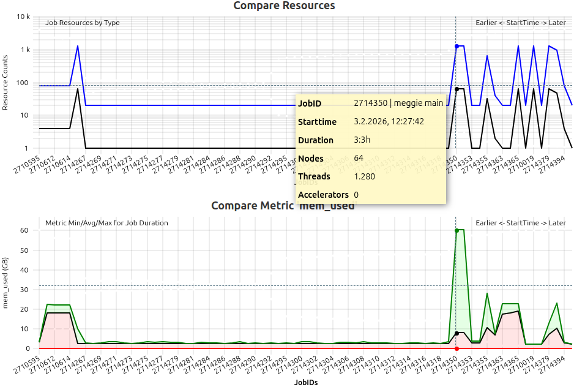
Task: Click Metric Min/Avg/Max for Job Duration label
Action: (106, 223)
